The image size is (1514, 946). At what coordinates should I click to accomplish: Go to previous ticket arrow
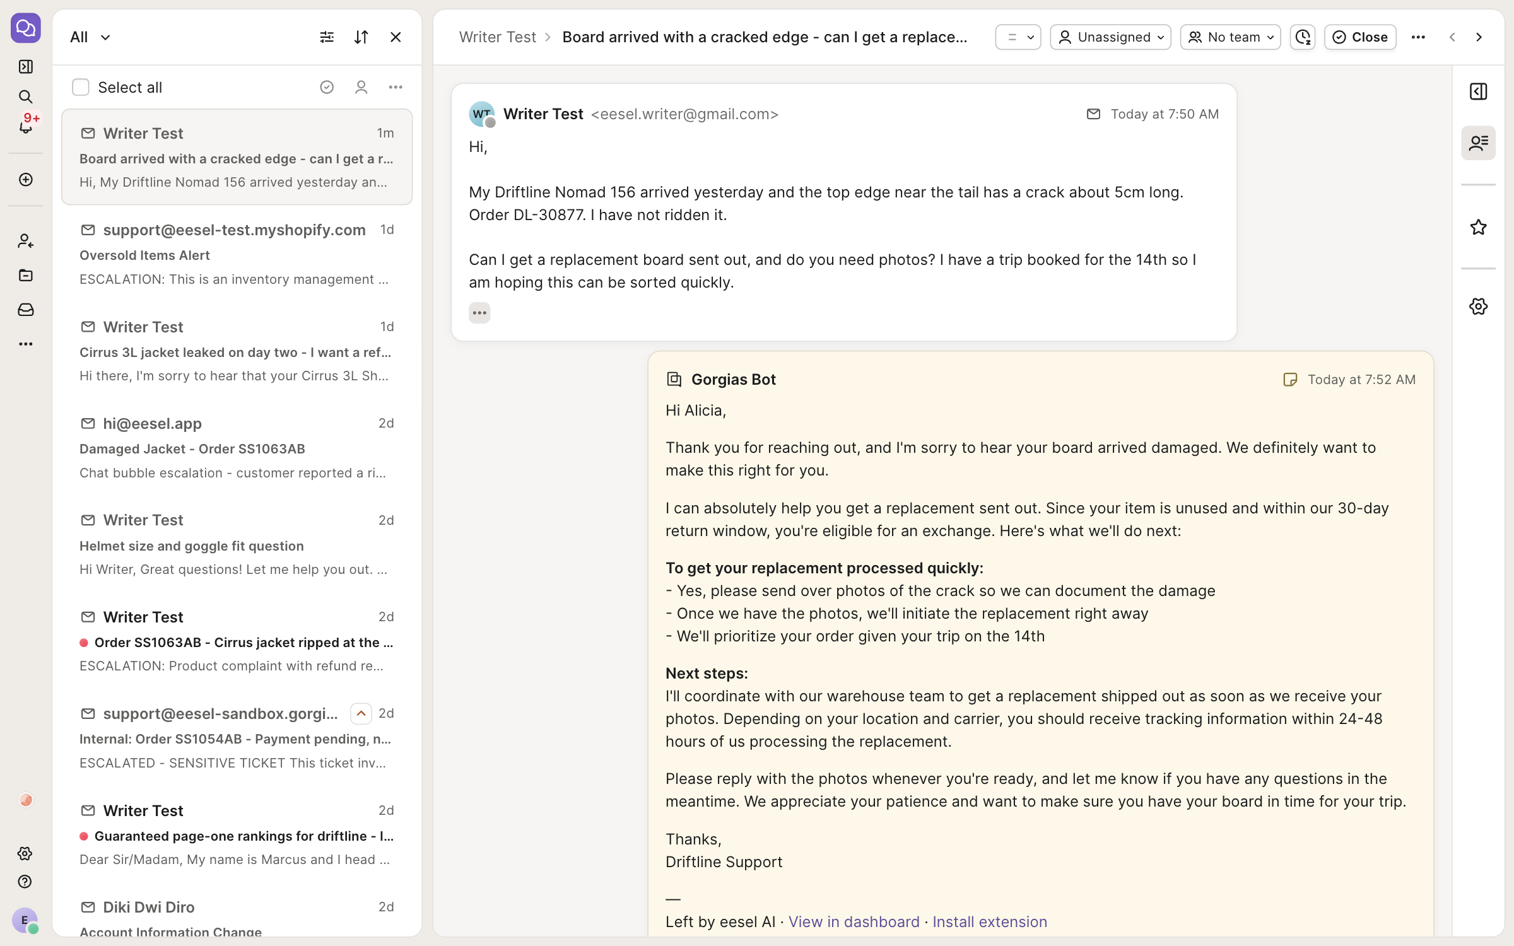tap(1452, 37)
